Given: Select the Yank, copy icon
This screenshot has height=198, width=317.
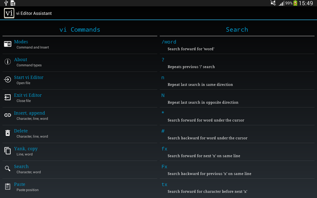Looking at the screenshot, I should [x=8, y=151].
